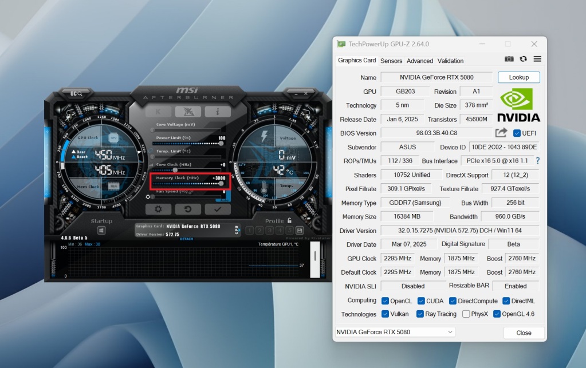Toggle the CUDA checkbox
Image resolution: width=586 pixels, height=368 pixels.
tap(421, 301)
